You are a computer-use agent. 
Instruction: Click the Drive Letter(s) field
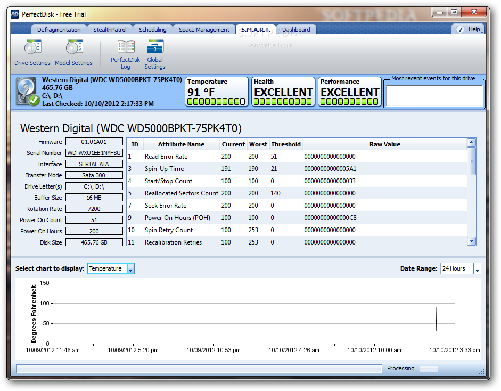pos(94,186)
